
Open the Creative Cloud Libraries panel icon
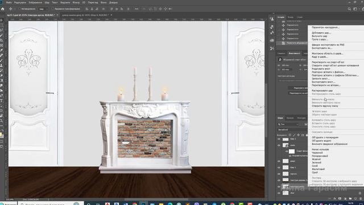point(272,40)
